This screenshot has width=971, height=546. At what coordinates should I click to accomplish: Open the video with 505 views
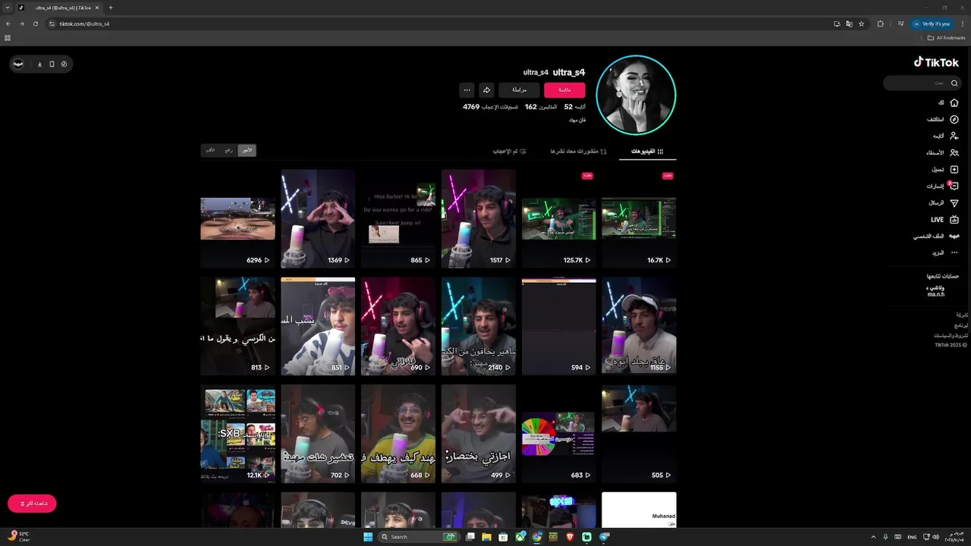pyautogui.click(x=639, y=434)
